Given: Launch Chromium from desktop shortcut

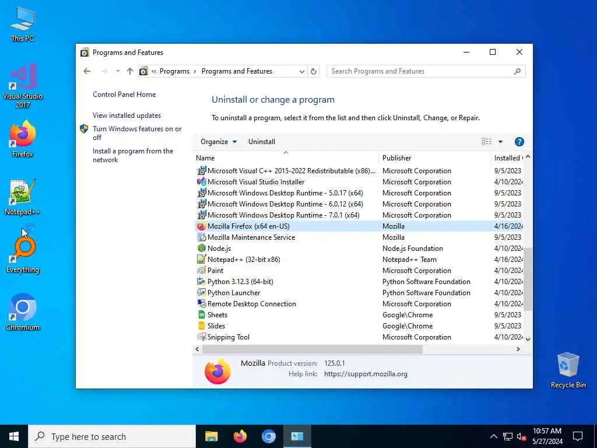Looking at the screenshot, I should point(23,312).
